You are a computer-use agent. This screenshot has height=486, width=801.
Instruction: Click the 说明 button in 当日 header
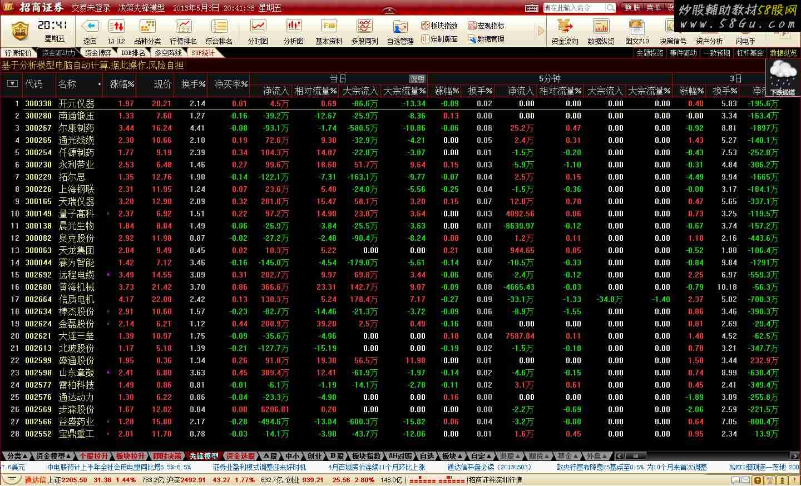[417, 78]
